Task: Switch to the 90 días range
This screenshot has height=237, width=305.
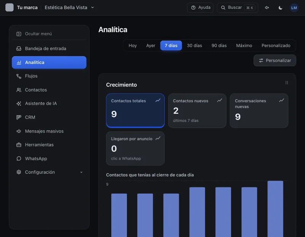Action: [219, 45]
